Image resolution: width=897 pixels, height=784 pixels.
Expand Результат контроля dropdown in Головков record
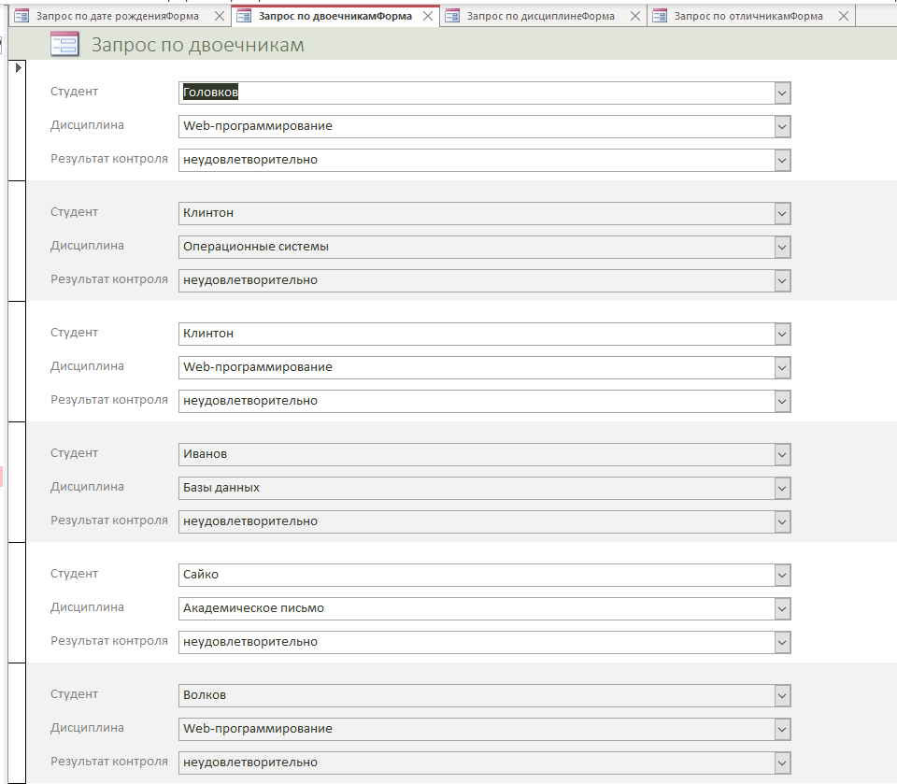click(x=783, y=160)
